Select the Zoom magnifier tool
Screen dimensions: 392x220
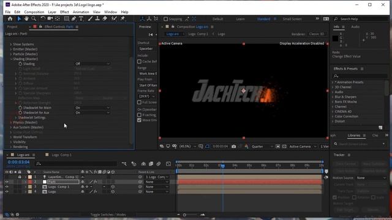click(34, 19)
